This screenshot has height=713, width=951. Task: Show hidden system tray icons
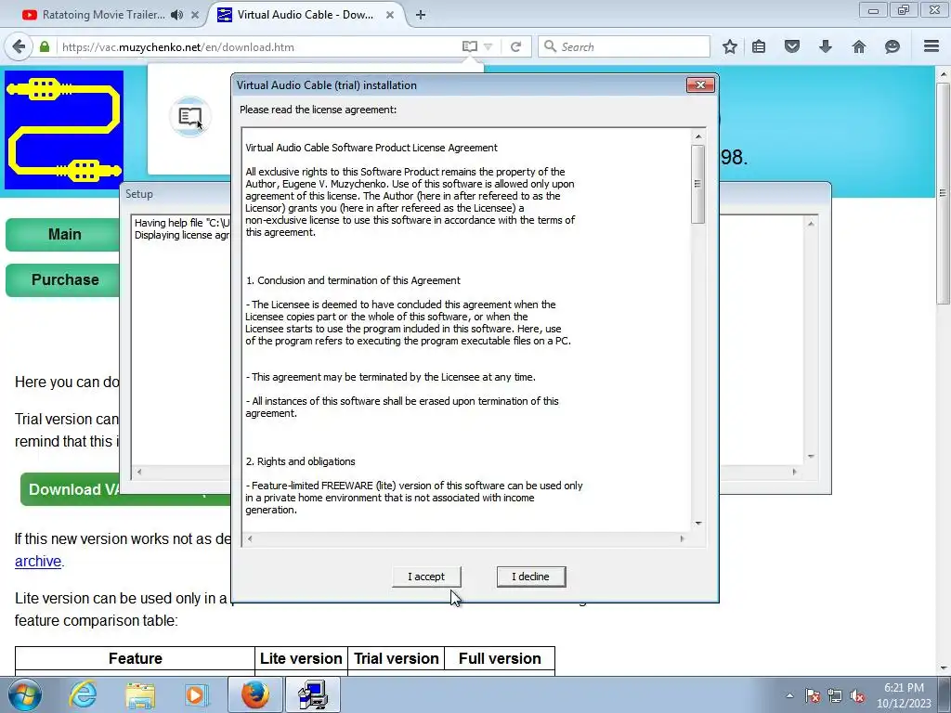pos(789,695)
